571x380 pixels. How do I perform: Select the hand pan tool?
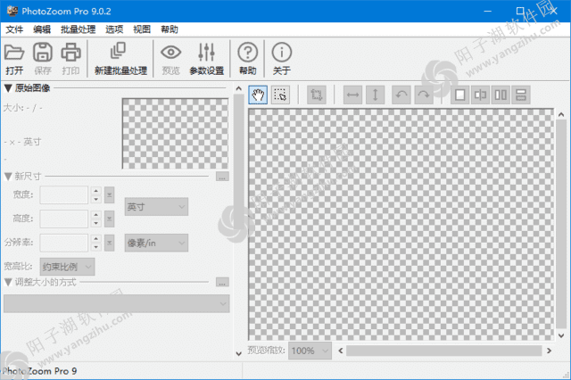(x=258, y=95)
